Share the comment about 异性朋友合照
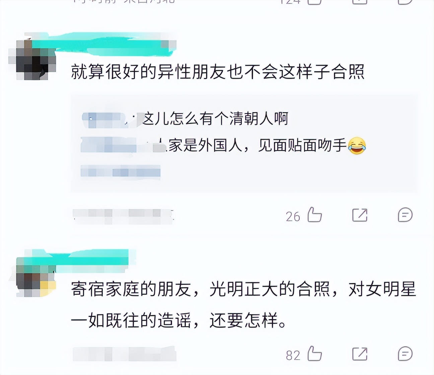 click(x=360, y=215)
